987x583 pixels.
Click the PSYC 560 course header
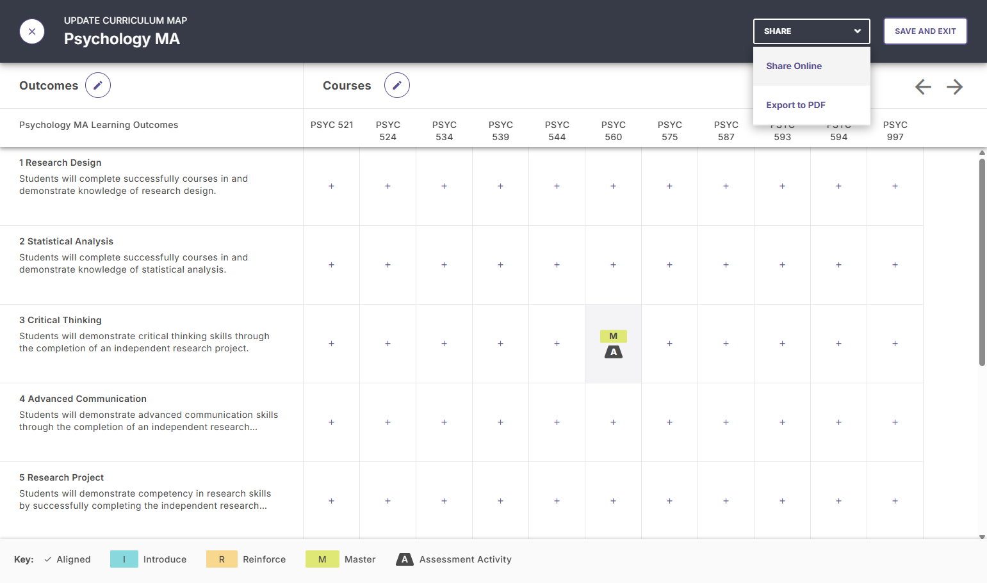pyautogui.click(x=613, y=131)
